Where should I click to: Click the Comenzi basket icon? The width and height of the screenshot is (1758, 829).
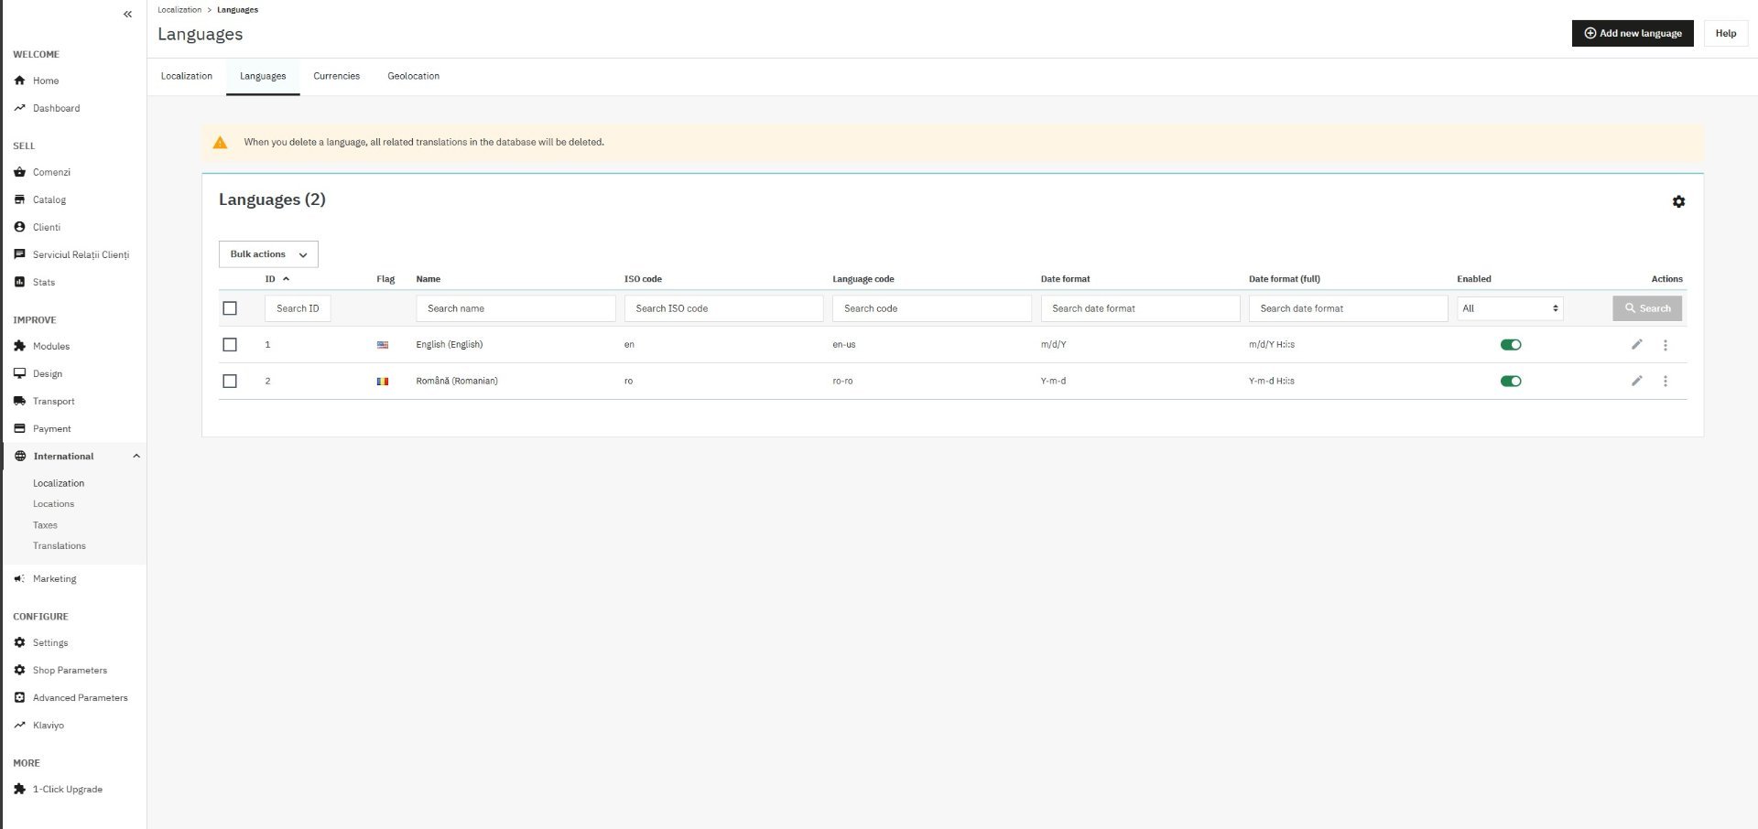[19, 172]
